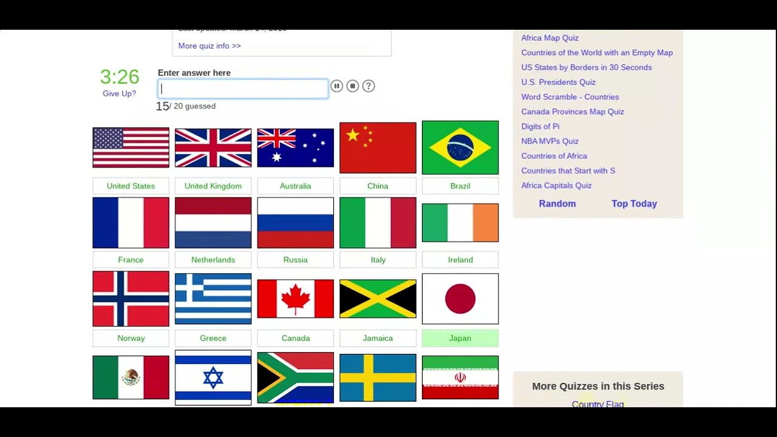This screenshot has width=777, height=437.
Task: Click More Quizzes in this Series heading
Action: click(x=598, y=386)
